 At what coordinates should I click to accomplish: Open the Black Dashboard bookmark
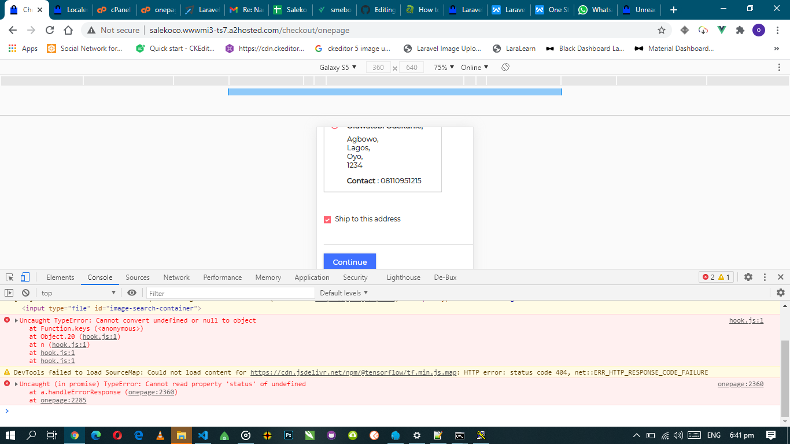[585, 49]
